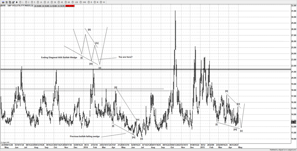Click the second toolbar document icon
This screenshot has height=151, width=297.
click(7, 2)
